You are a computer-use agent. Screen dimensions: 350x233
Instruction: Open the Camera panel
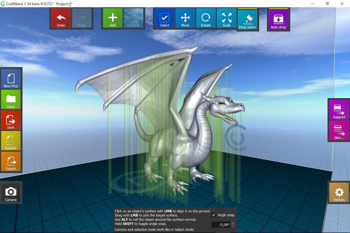pyautogui.click(x=10, y=193)
